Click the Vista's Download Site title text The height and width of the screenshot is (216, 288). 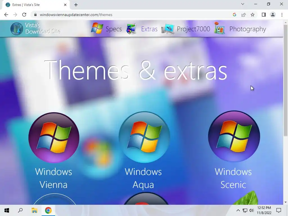43,28
